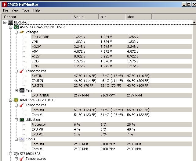Open the Help menu
The image size is (196, 161).
pos(37,10)
